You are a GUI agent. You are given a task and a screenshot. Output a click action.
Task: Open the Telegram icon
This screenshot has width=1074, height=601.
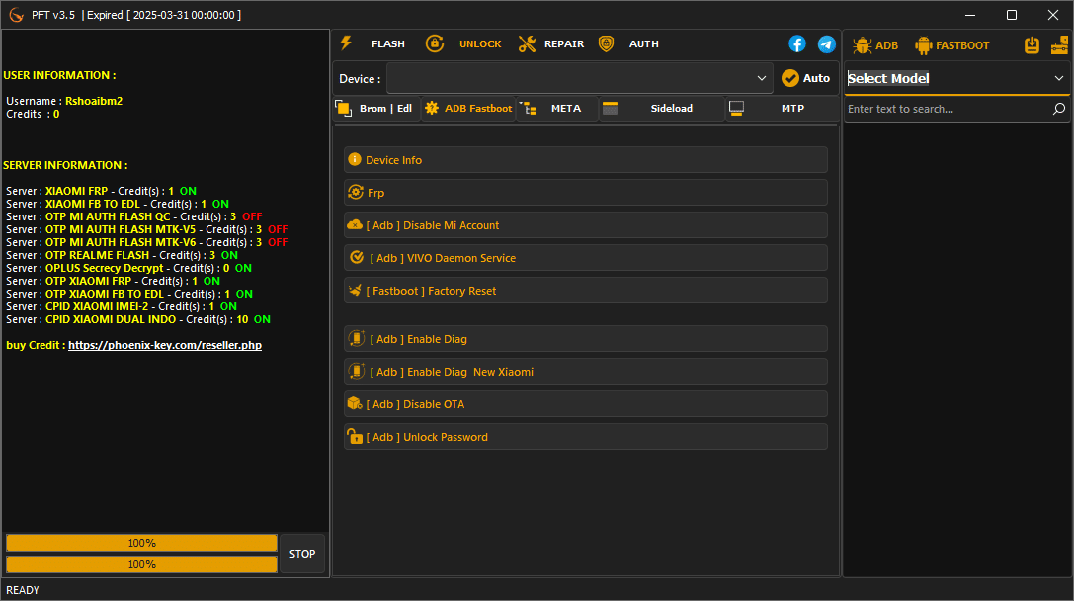(827, 43)
